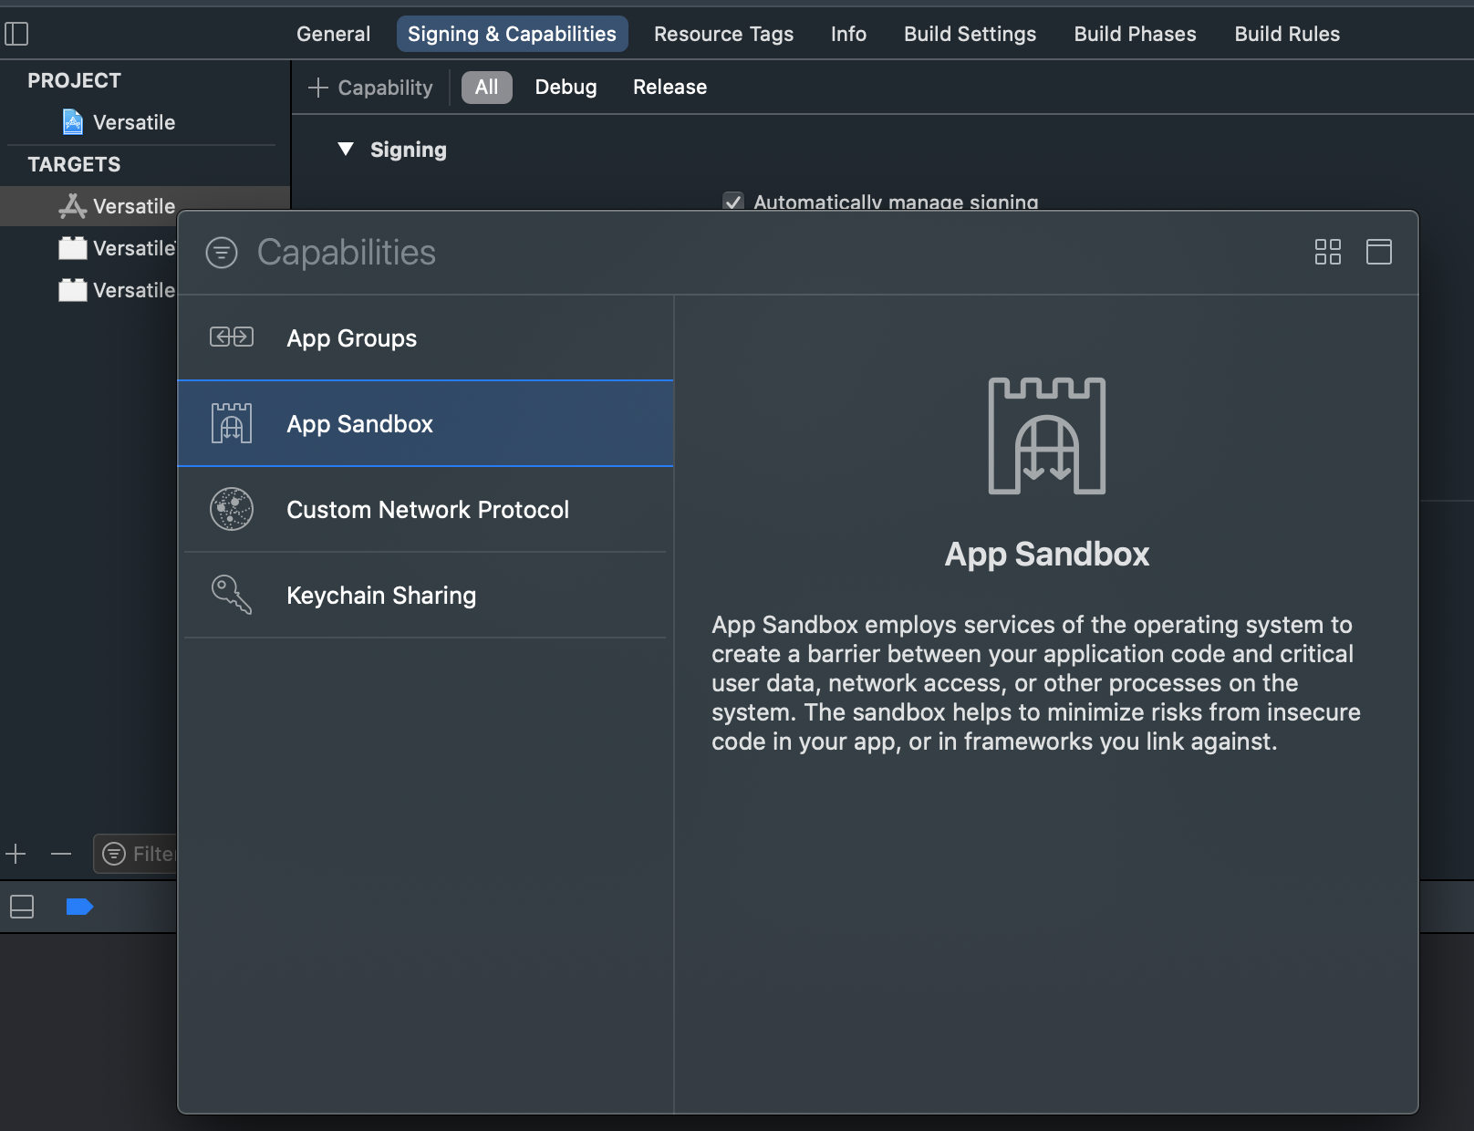Image resolution: width=1474 pixels, height=1131 pixels.
Task: Go to Build Settings tab
Action: [971, 34]
